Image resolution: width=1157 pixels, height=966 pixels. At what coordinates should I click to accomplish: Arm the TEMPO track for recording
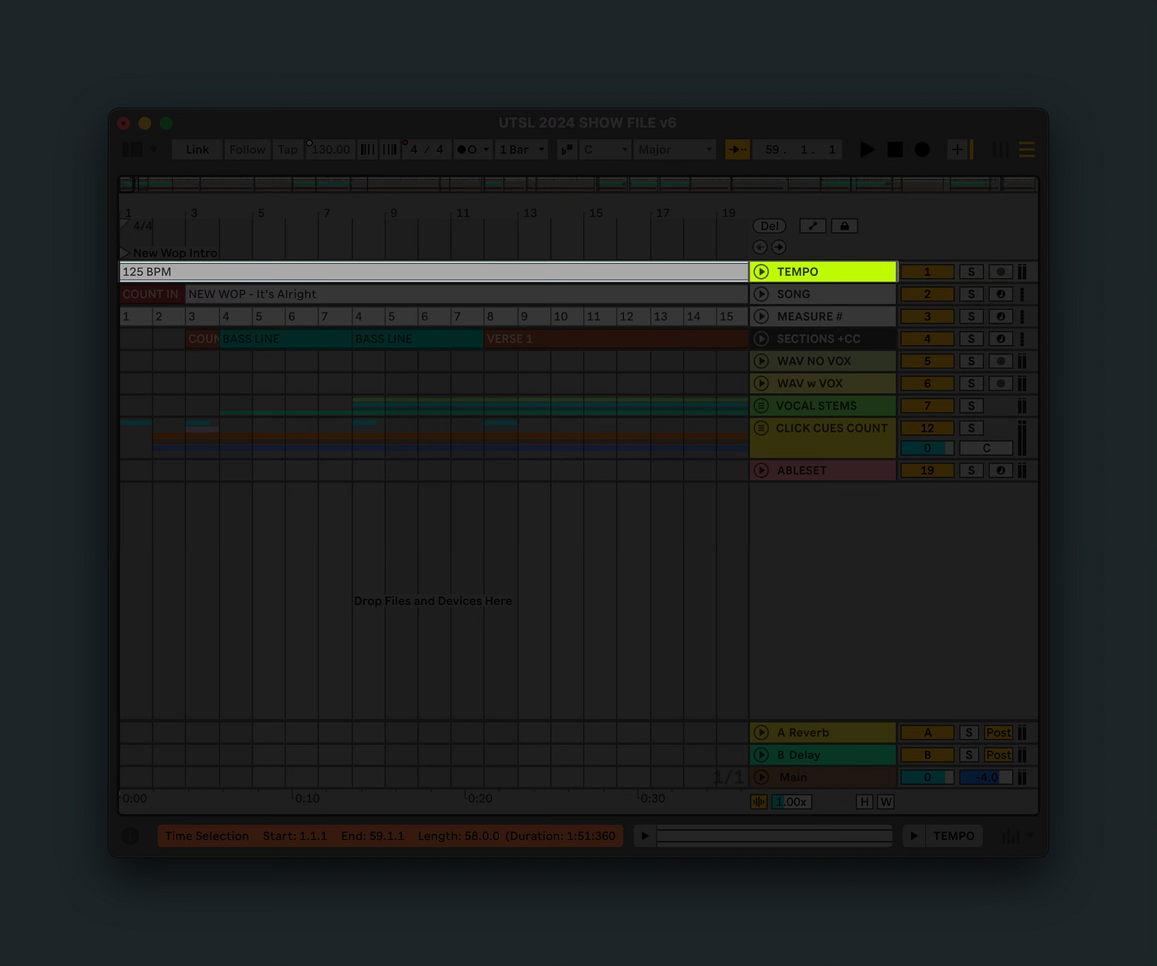coord(1000,272)
